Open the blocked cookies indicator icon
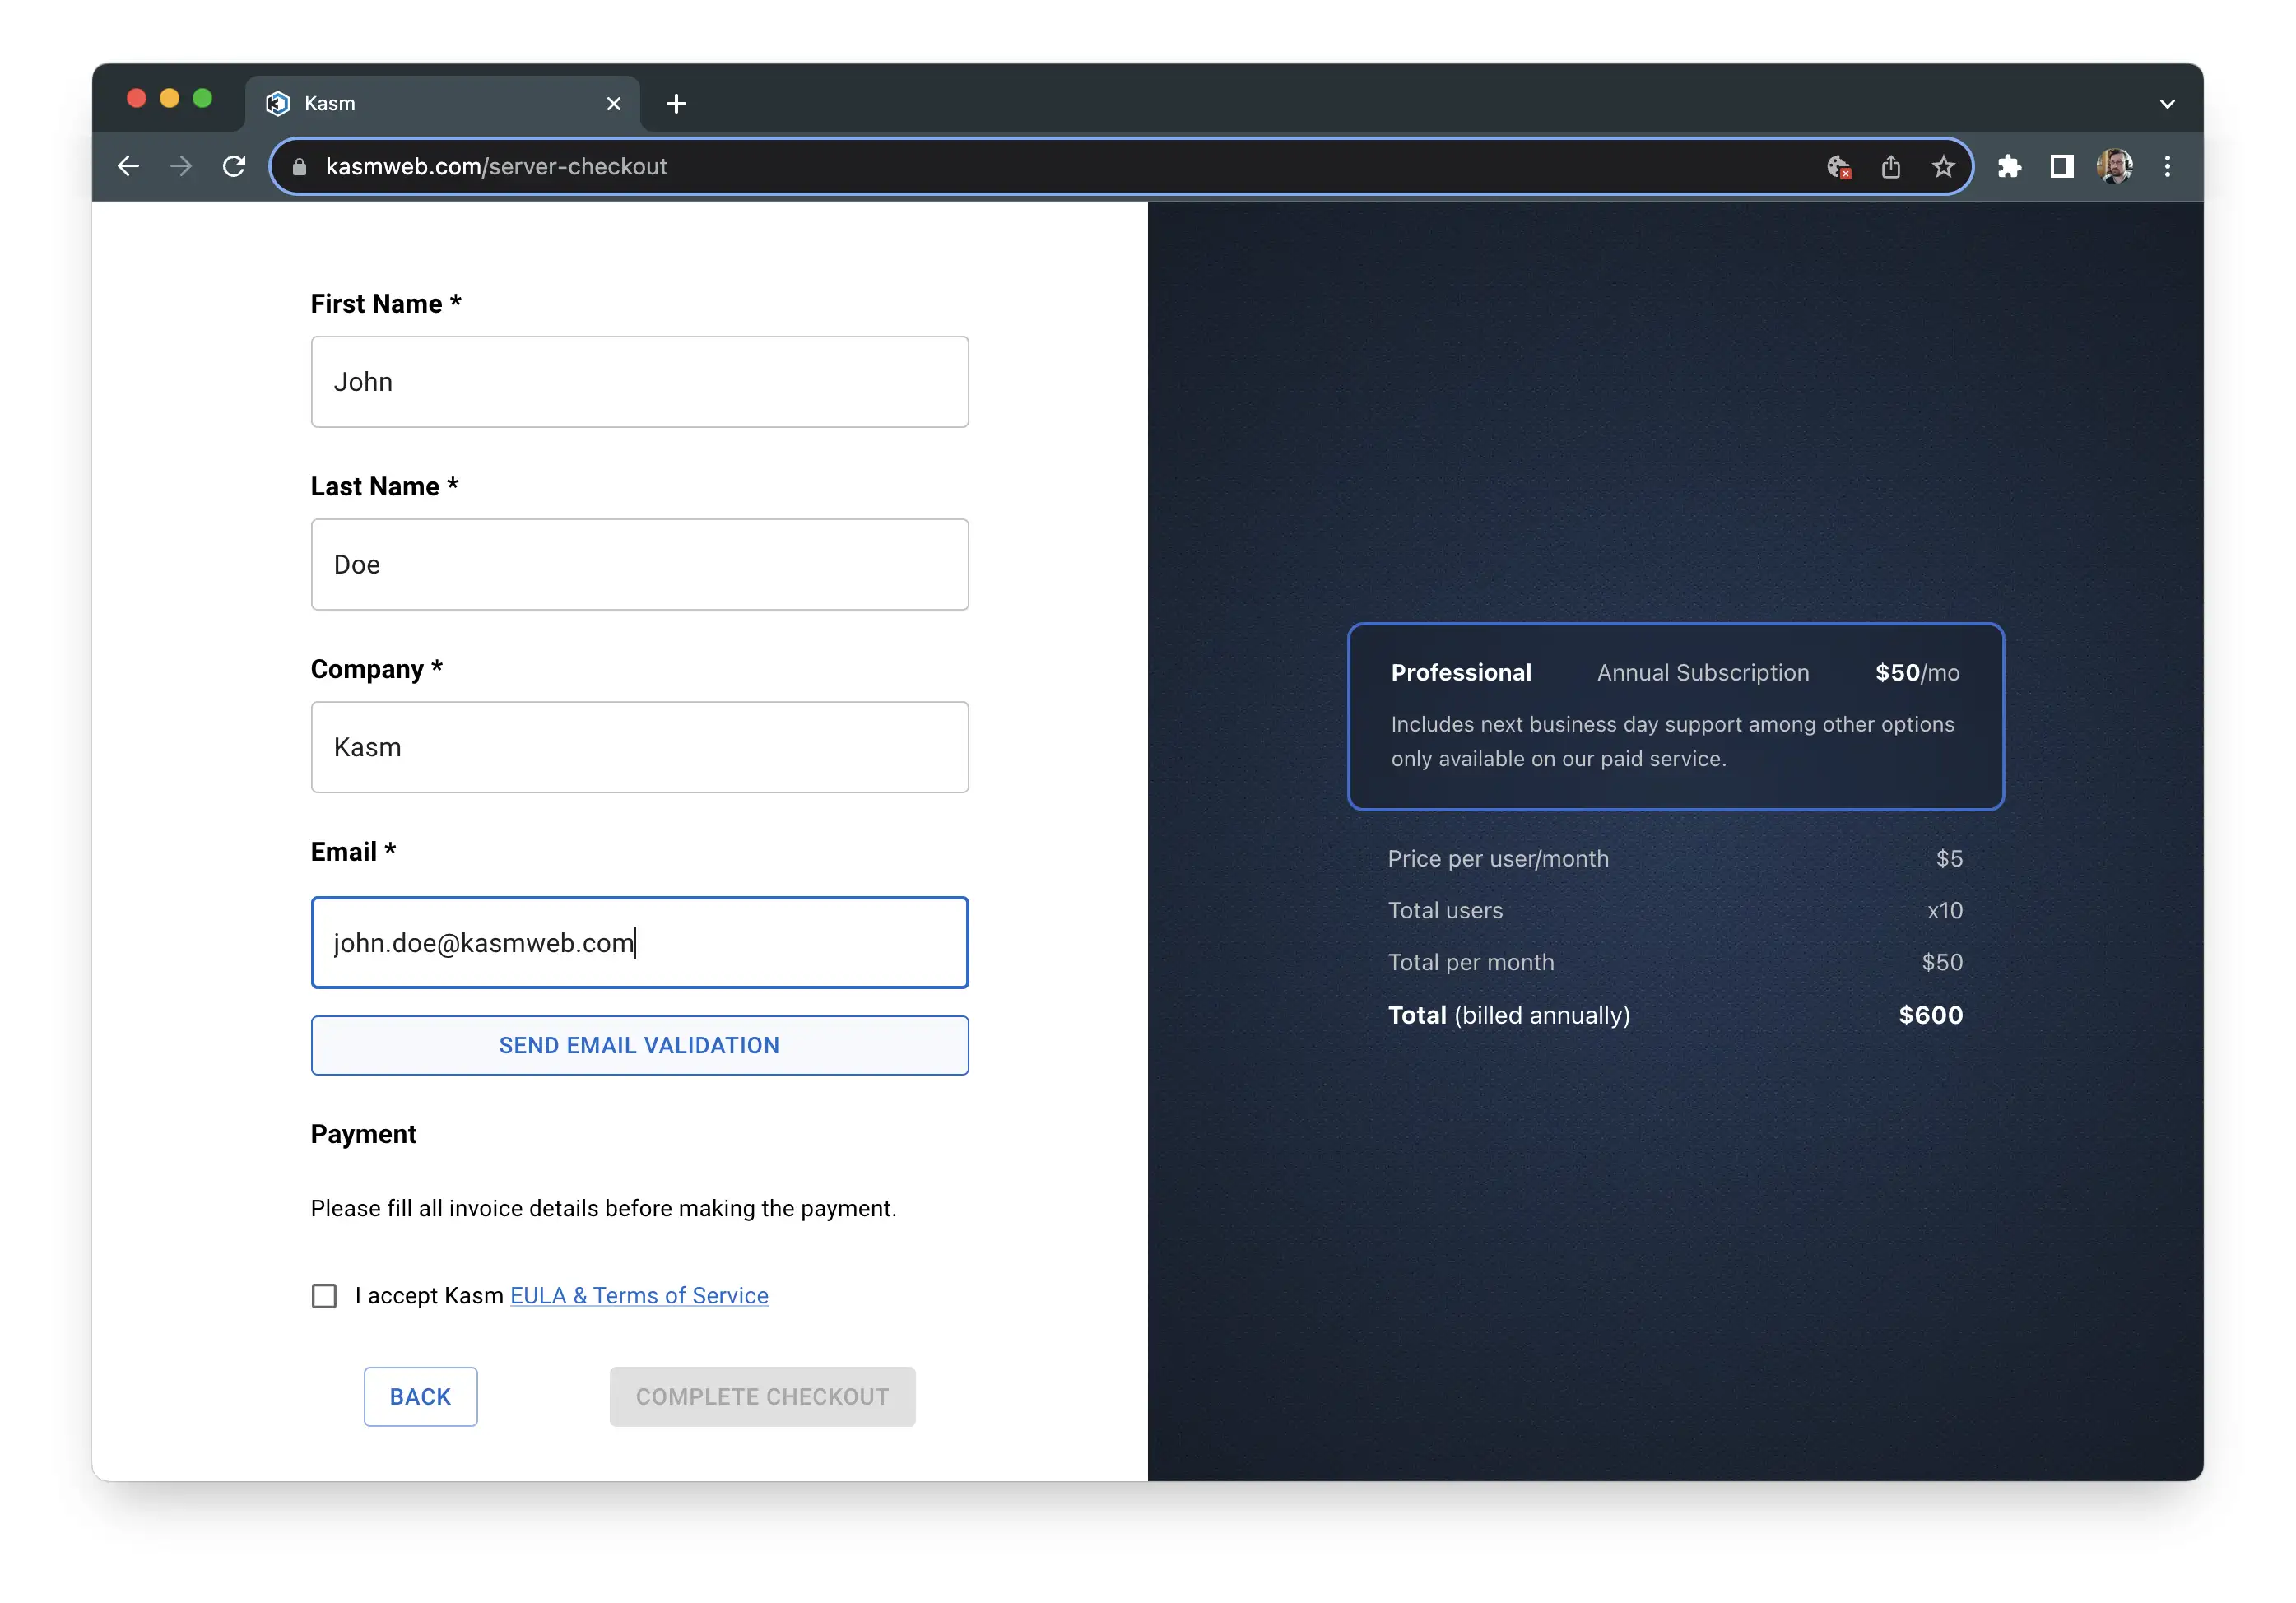This screenshot has height=1603, width=2296. (1838, 167)
